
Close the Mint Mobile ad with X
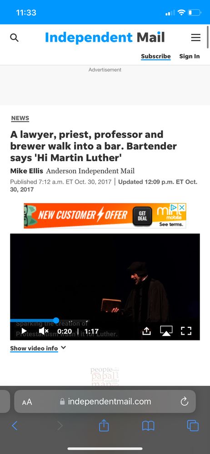pos(182,207)
